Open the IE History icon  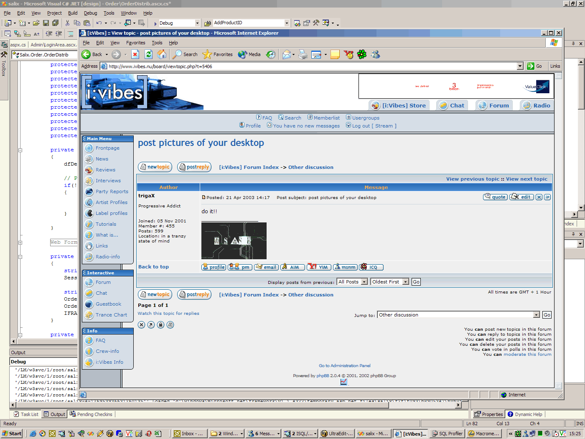(271, 54)
